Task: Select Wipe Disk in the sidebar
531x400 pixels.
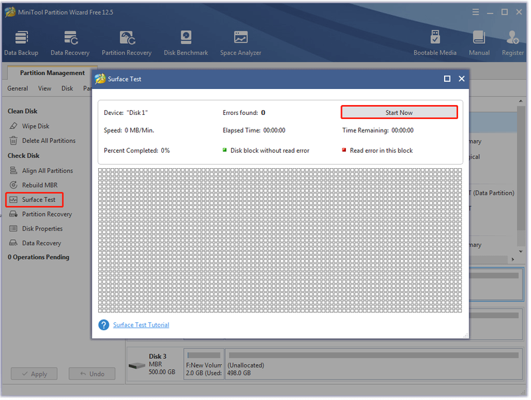Action: [x=36, y=126]
